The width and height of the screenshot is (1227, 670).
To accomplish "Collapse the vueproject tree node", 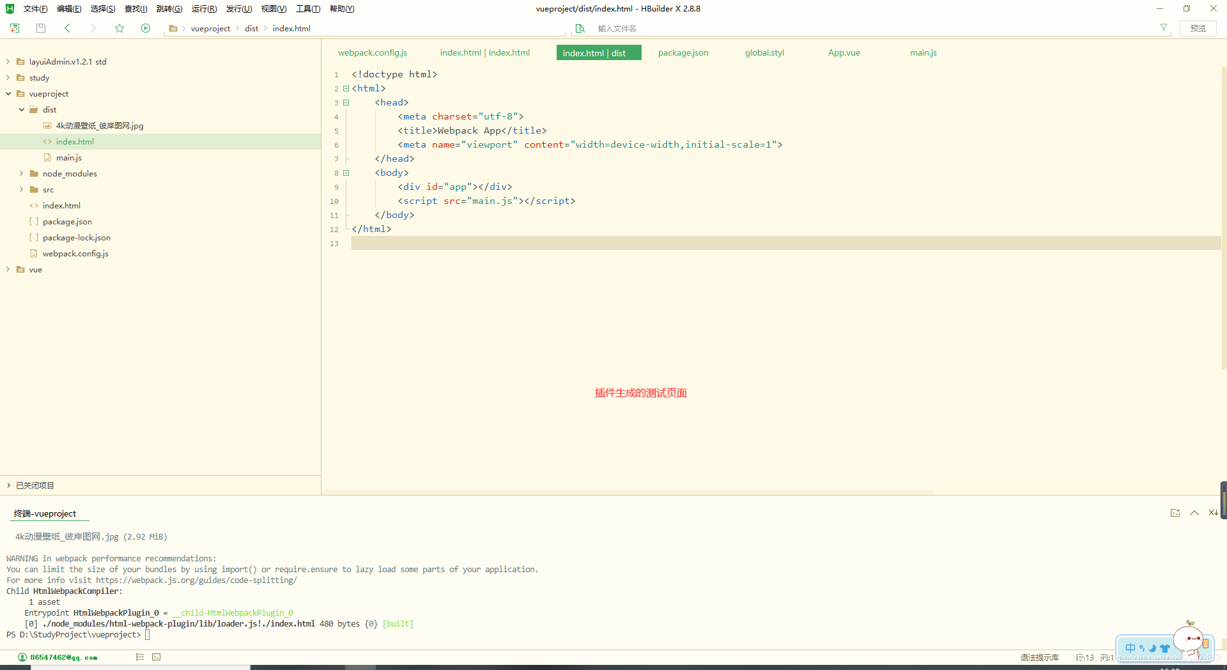I will click(x=8, y=93).
